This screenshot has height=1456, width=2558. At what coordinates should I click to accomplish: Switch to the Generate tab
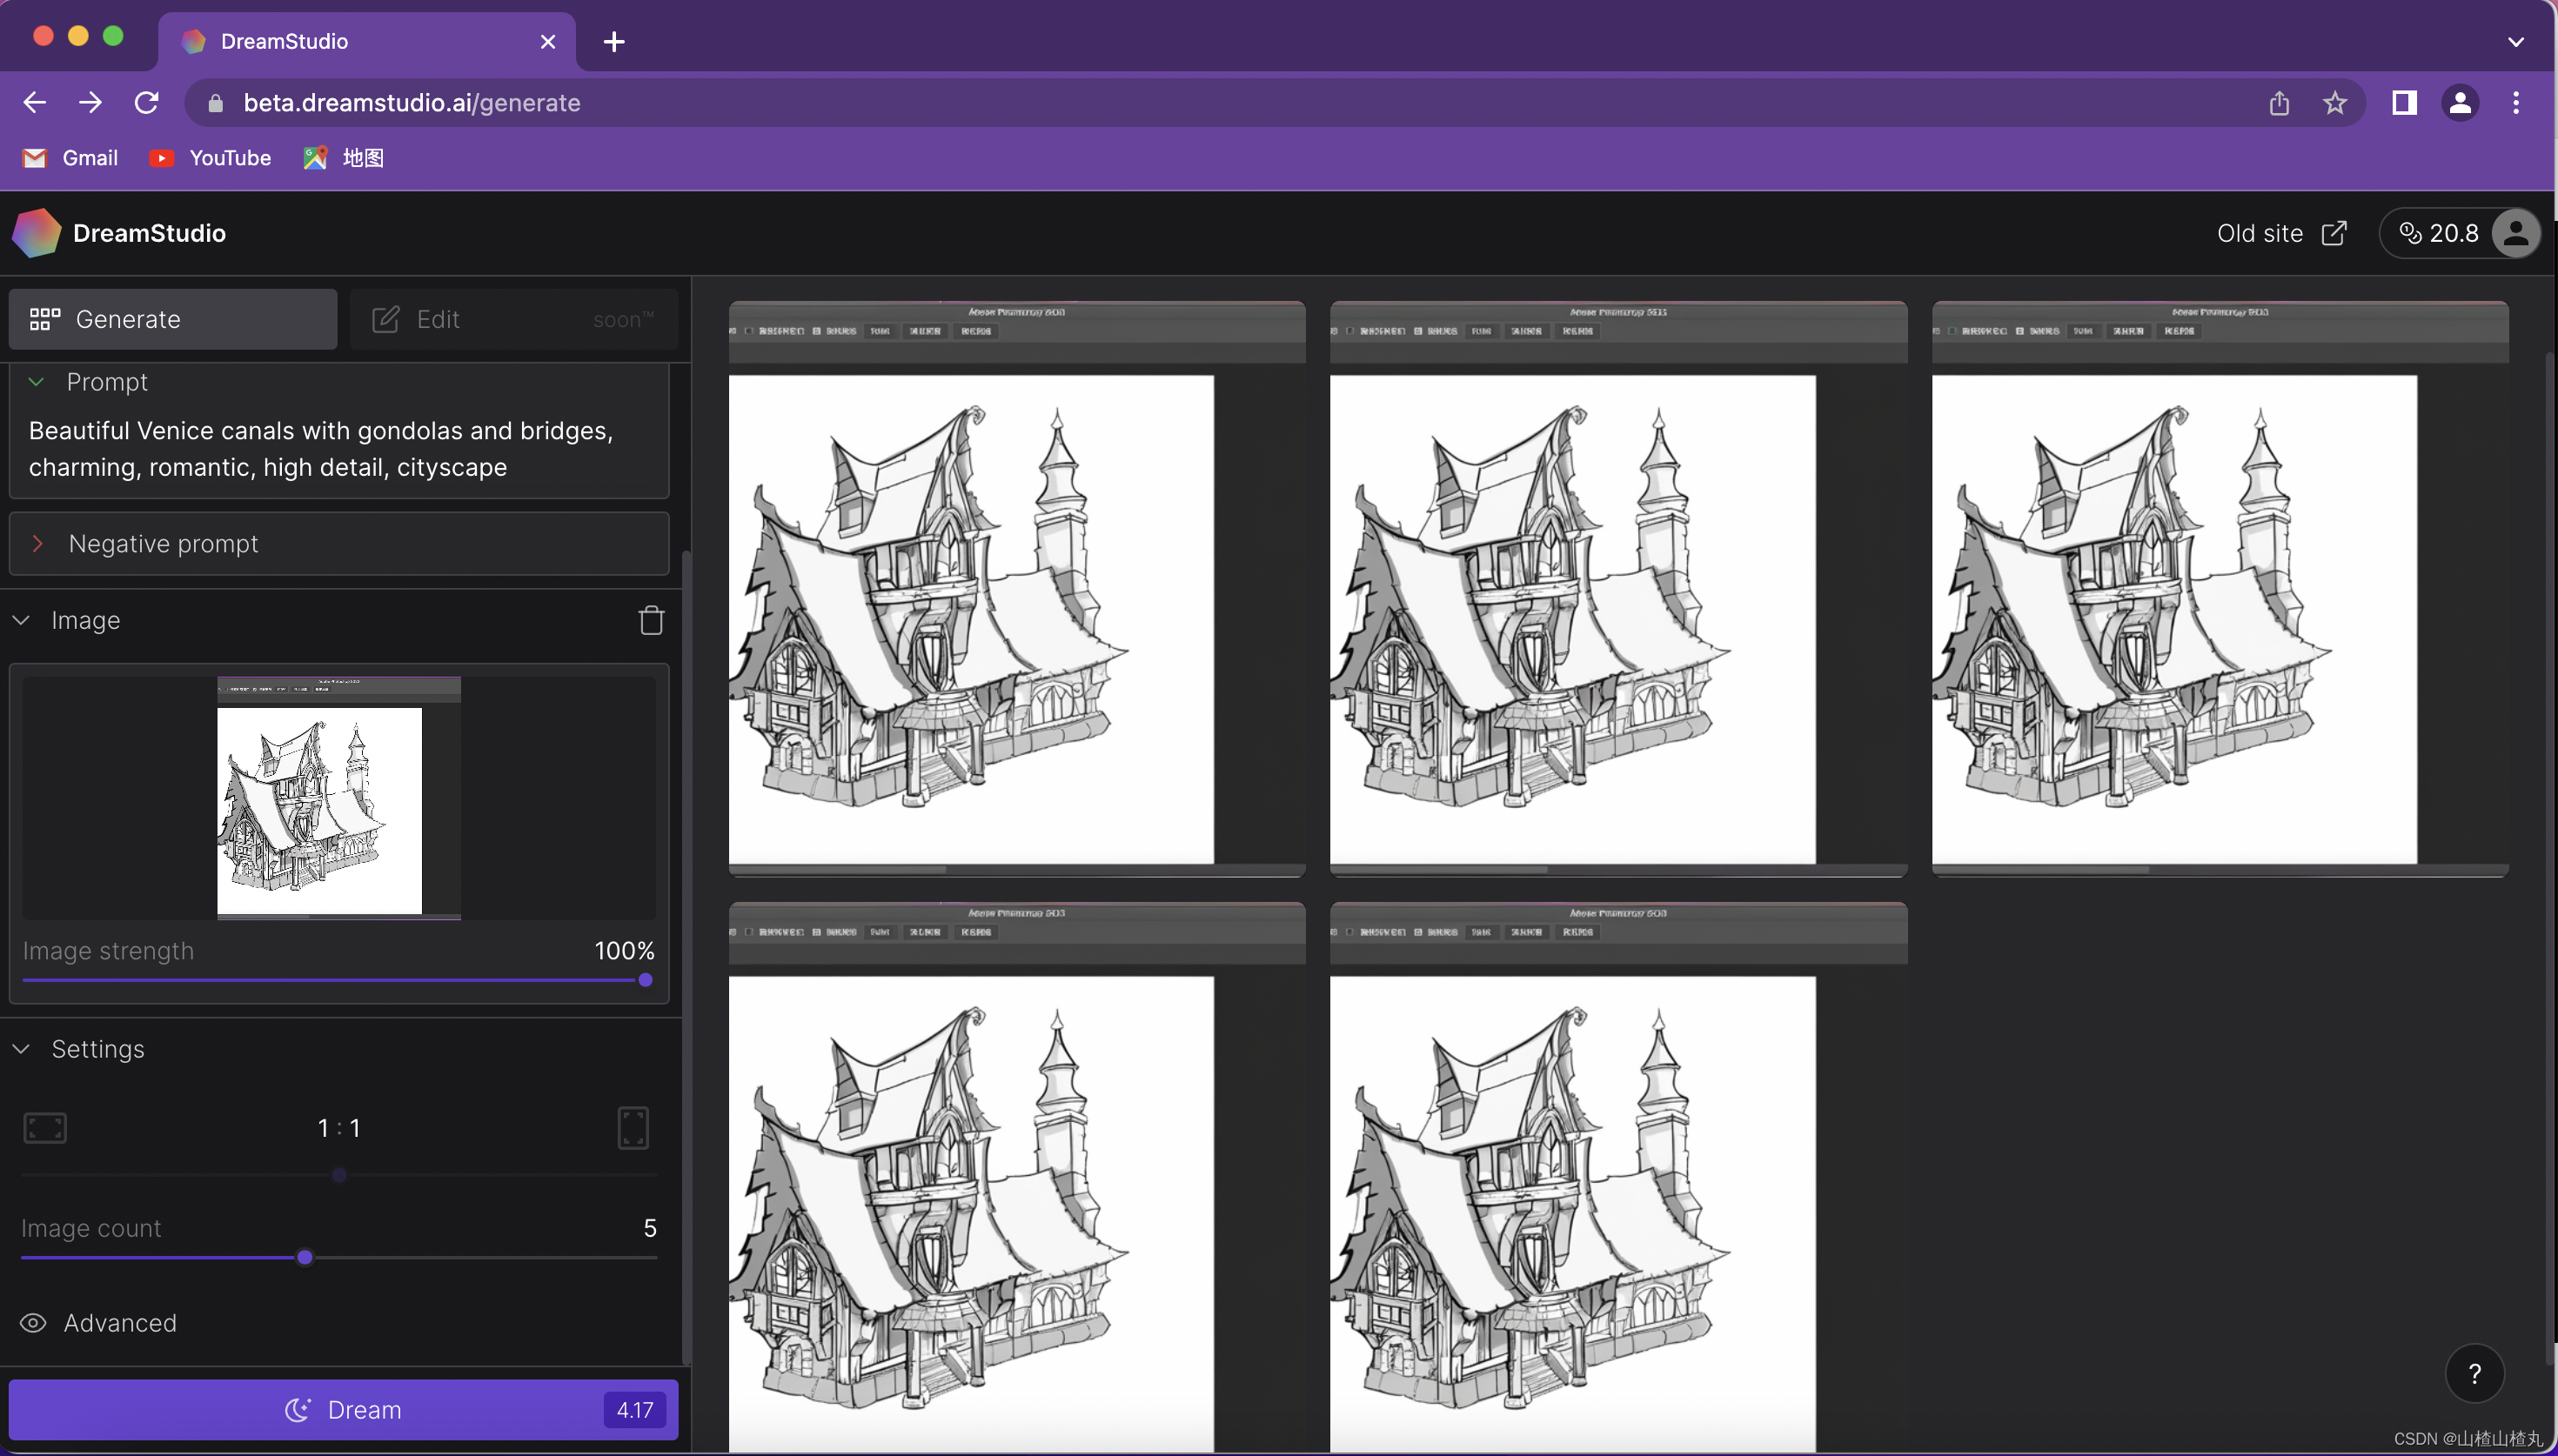(173, 319)
